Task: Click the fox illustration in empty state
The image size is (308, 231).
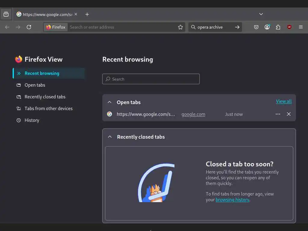Action: click(156, 183)
